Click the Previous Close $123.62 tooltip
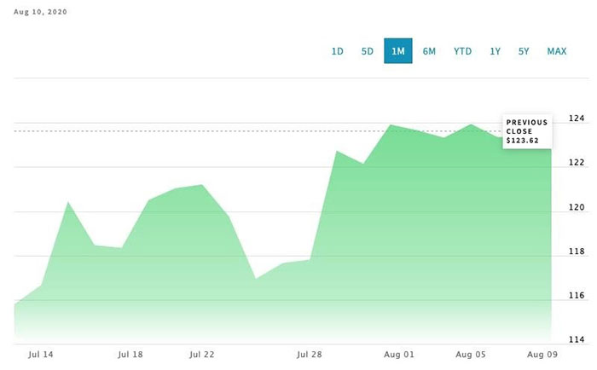The width and height of the screenshot is (597, 370). click(526, 131)
